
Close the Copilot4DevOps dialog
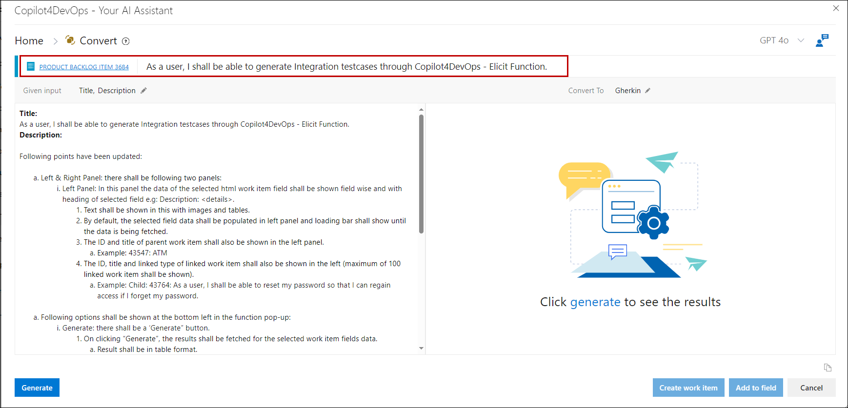[836, 8]
